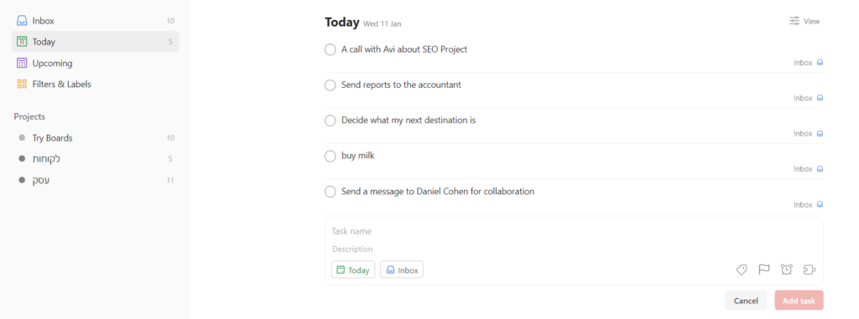Image resolution: width=859 pixels, height=319 pixels.
Task: Click the gray dot beside עסק project
Action: coord(21,180)
